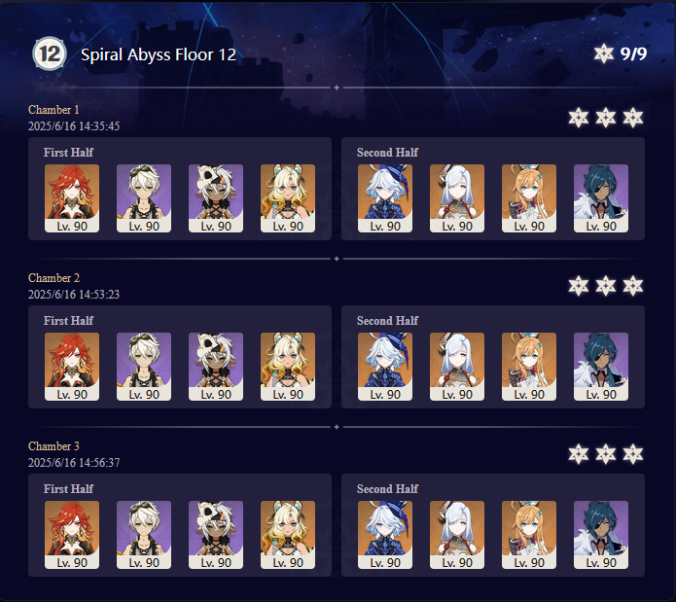676x602 pixels.
Task: Click skull-masked character in Chamber 3 First Half
Action: pyautogui.click(x=216, y=535)
